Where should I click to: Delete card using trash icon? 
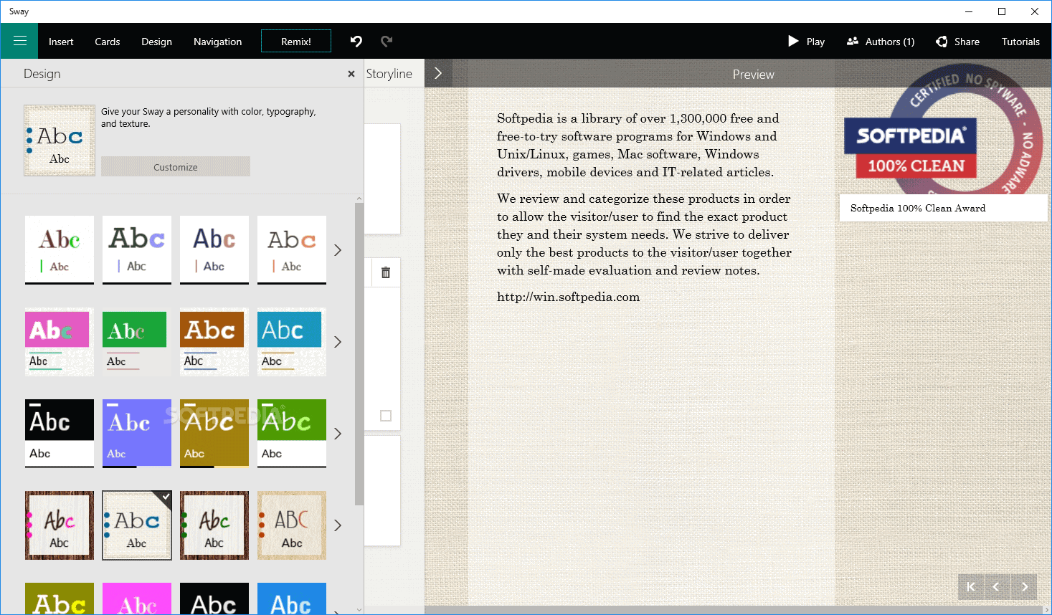pos(386,272)
